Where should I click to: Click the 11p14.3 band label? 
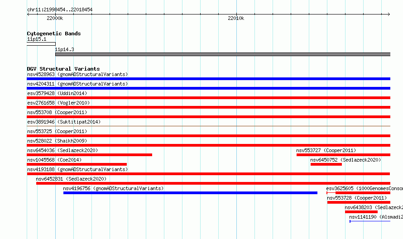coord(64,49)
